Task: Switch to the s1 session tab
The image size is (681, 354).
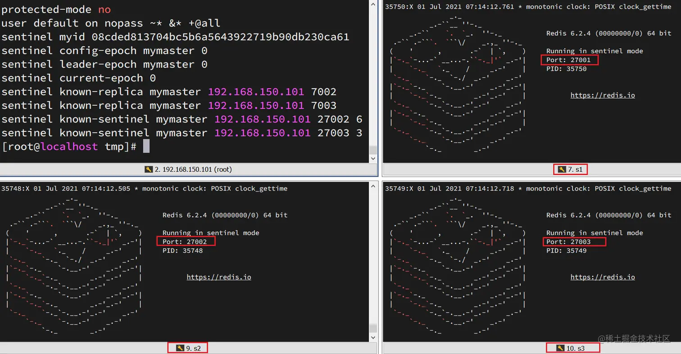Action: click(x=576, y=169)
